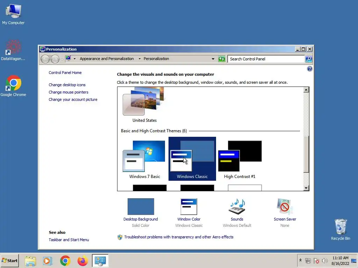This screenshot has height=268, width=358.
Task: Click the search magnifier button
Action: tap(309, 59)
